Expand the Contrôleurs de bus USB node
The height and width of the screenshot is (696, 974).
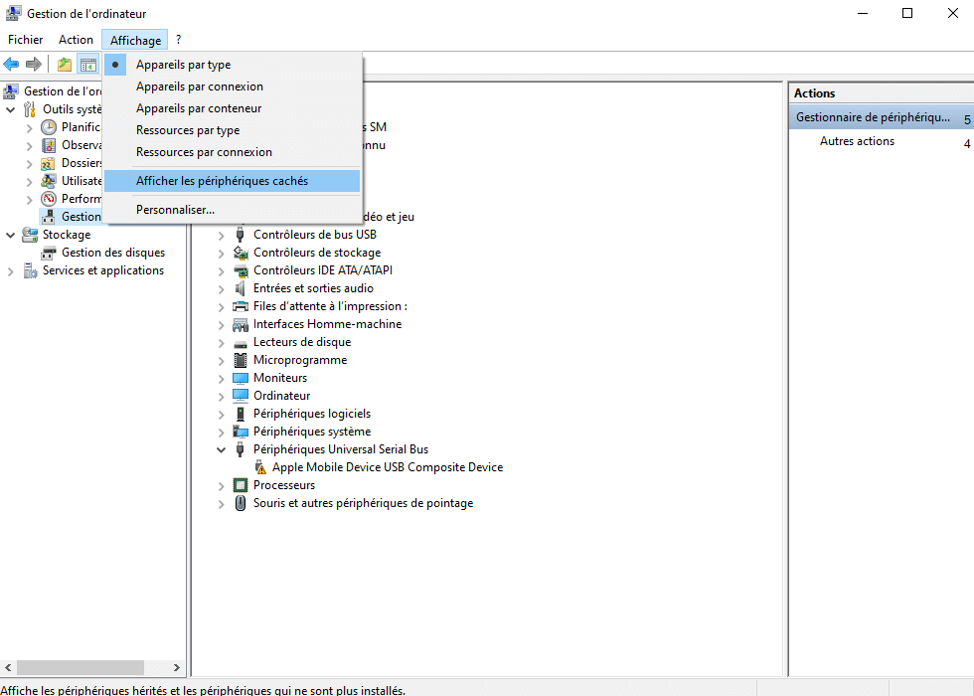click(222, 235)
